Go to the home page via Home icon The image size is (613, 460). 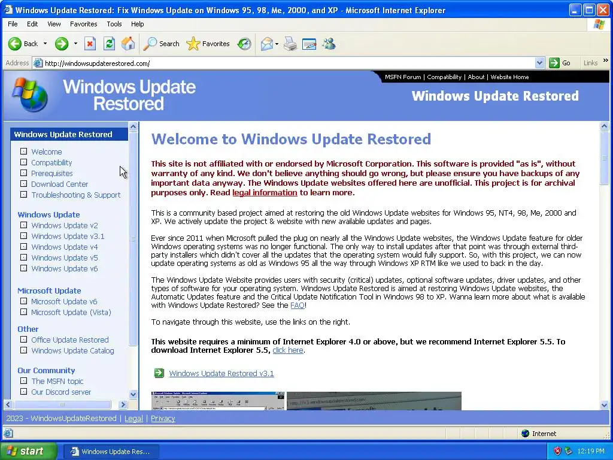click(128, 44)
